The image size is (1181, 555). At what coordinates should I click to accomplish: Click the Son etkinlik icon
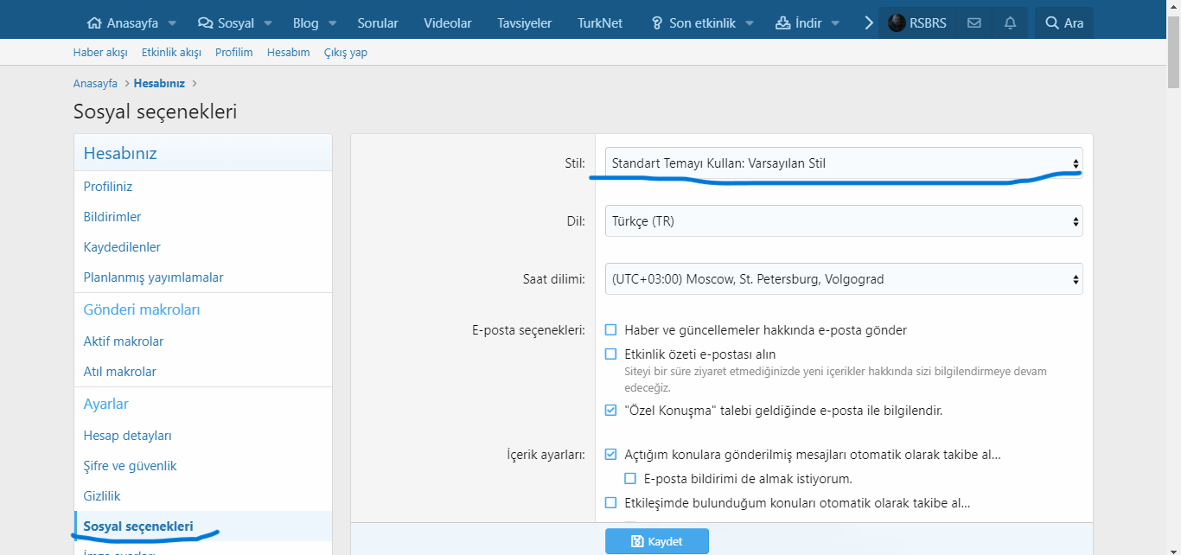coord(657,23)
